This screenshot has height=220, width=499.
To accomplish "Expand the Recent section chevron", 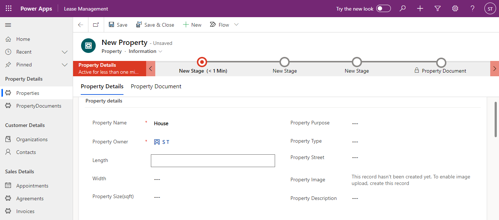I will pyautogui.click(x=65, y=52).
